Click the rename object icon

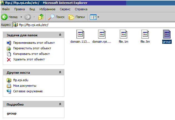point(9,43)
